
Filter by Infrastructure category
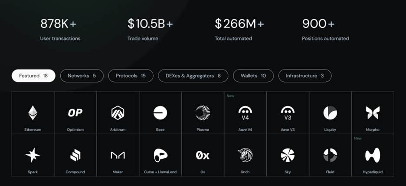[305, 76]
